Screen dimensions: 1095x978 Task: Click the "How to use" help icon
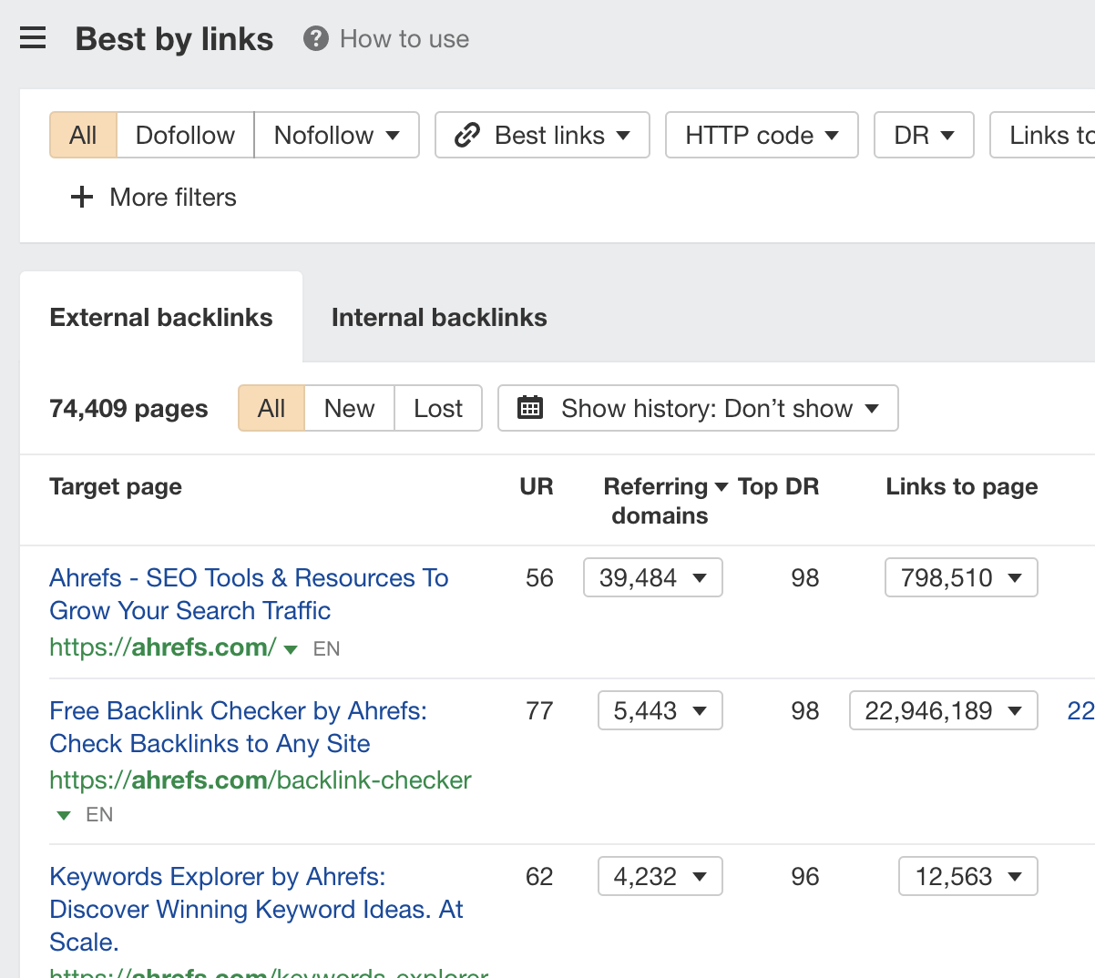tap(314, 38)
